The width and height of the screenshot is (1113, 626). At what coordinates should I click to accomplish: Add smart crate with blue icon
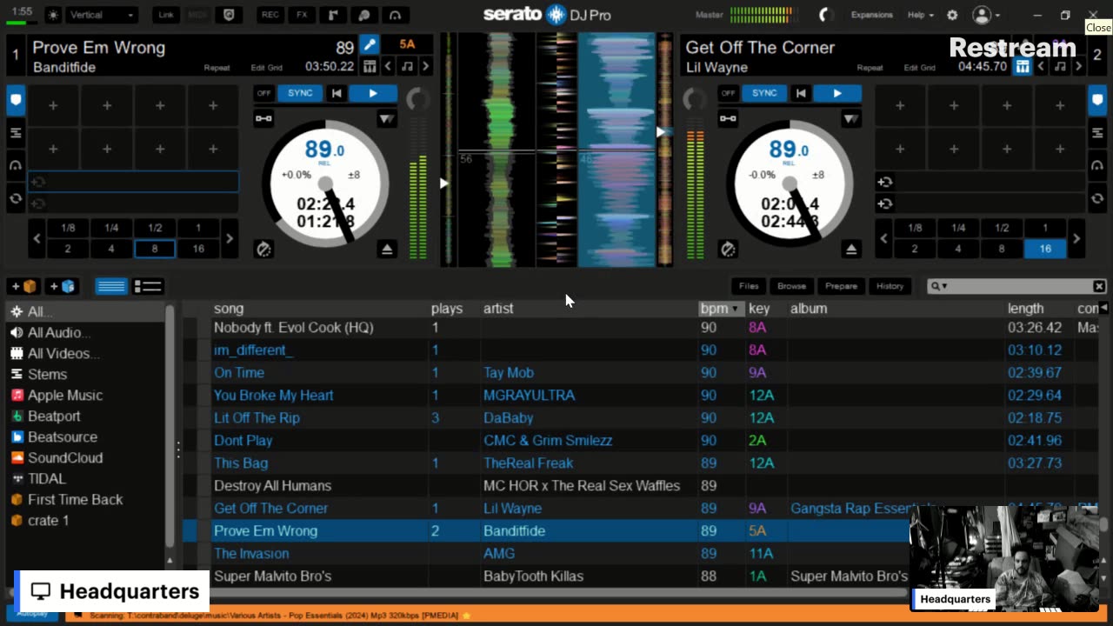pyautogui.click(x=62, y=286)
